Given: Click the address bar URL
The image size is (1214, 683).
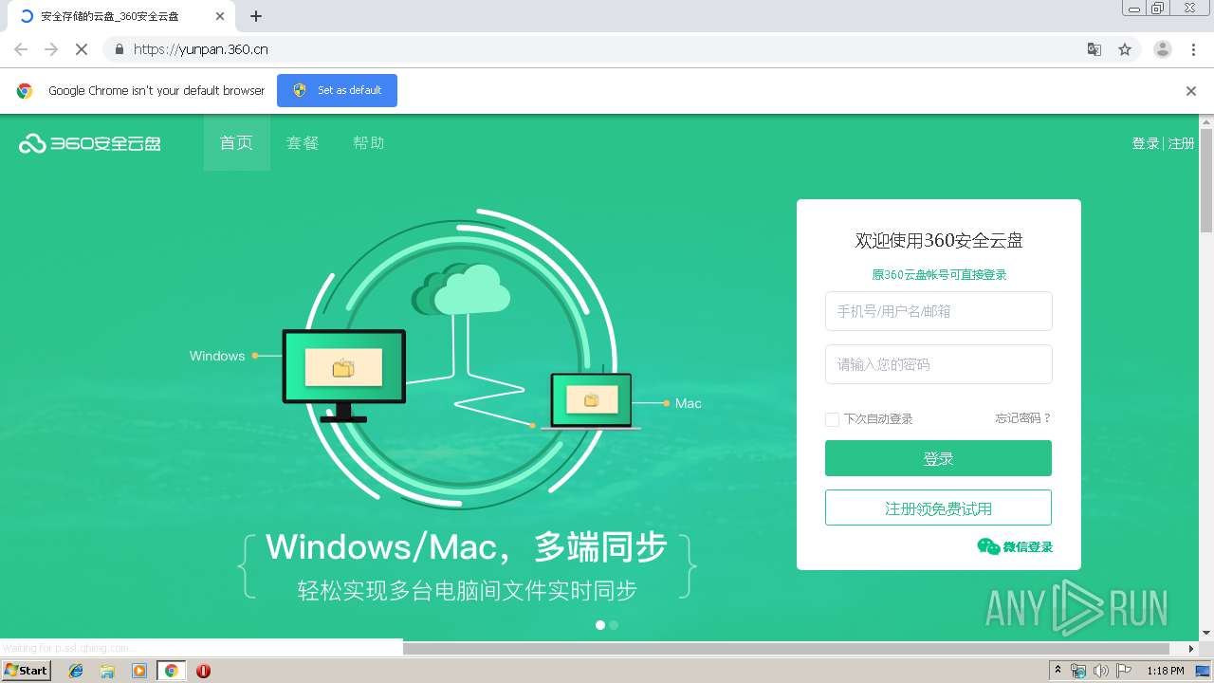Looking at the screenshot, I should coord(201,49).
